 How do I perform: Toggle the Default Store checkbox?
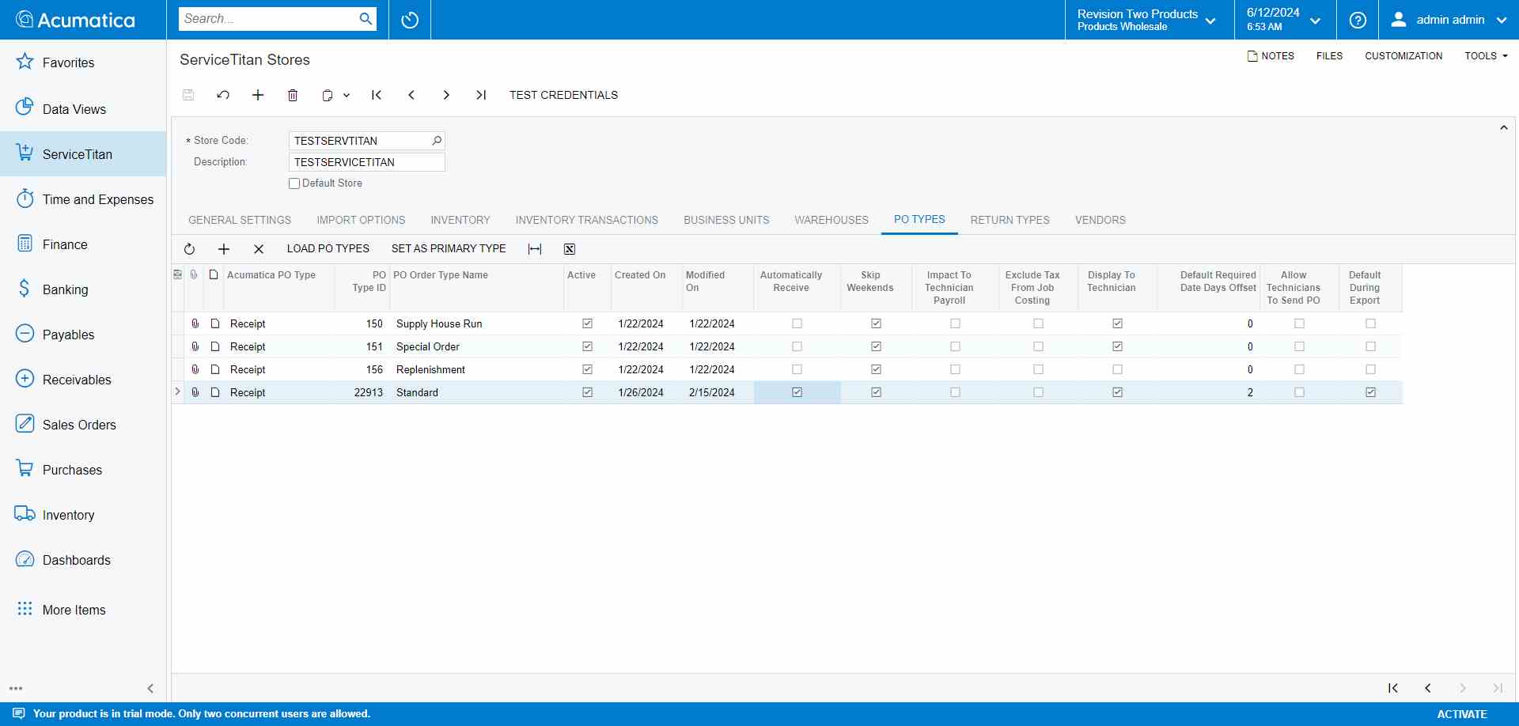pyautogui.click(x=294, y=183)
